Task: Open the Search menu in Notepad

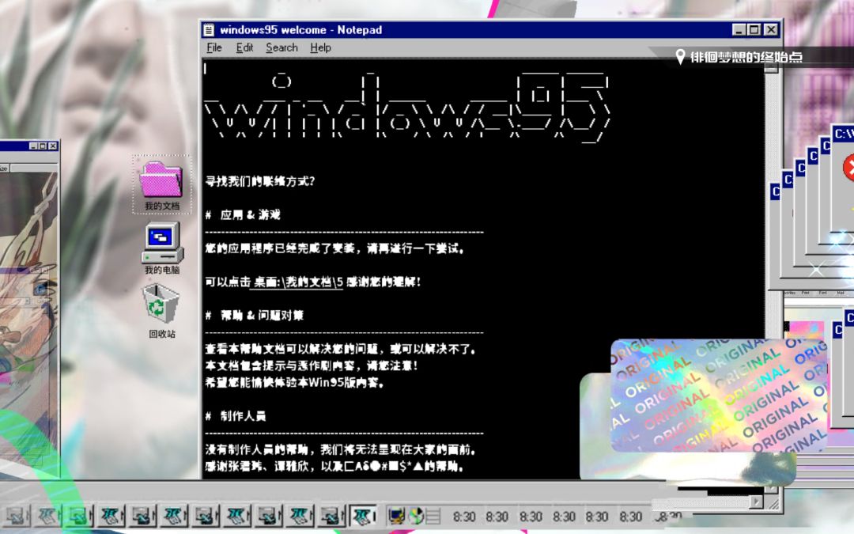Action: point(282,48)
